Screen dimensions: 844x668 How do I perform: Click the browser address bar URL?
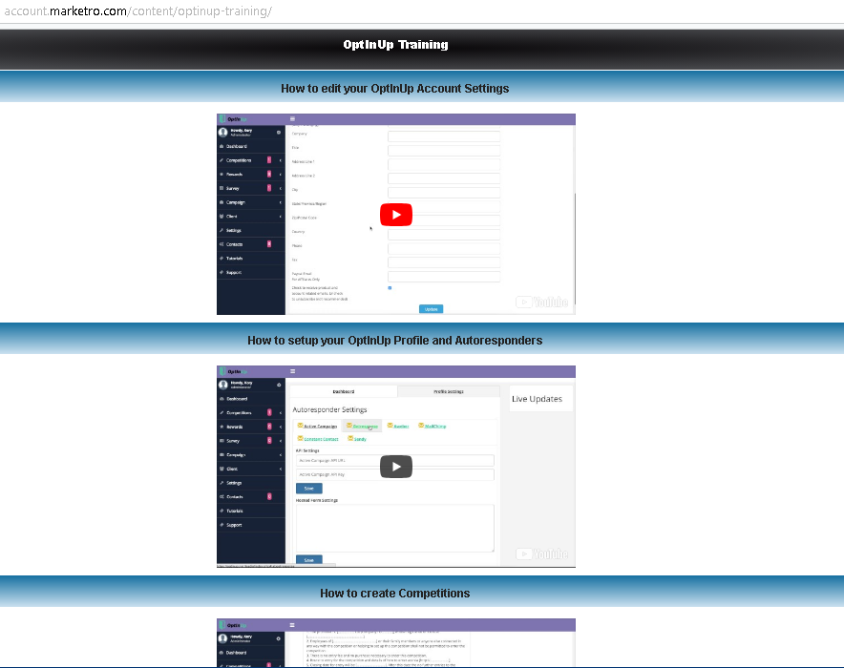138,10
